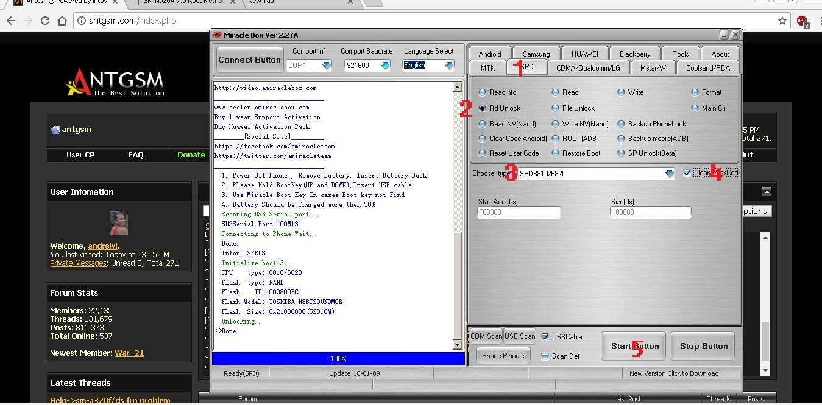
Task: Select Clear Code(Android) radio option
Action: (483, 139)
